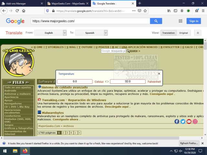Bookmark this page with the star icon
The width and height of the screenshot is (207, 155).
point(145,11)
